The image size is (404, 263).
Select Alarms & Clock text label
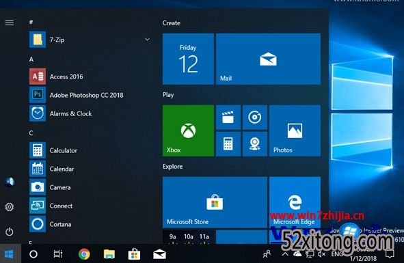coord(70,113)
